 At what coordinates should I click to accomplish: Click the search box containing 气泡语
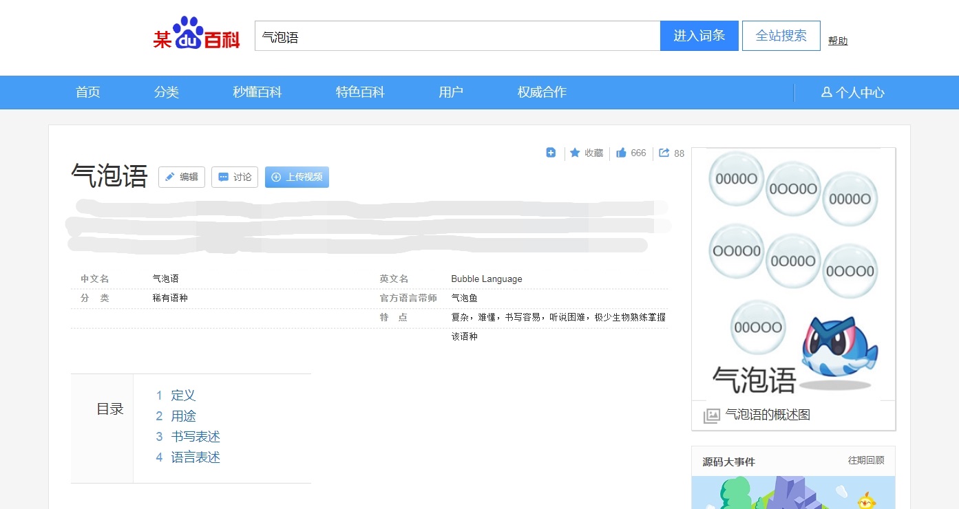(x=457, y=36)
